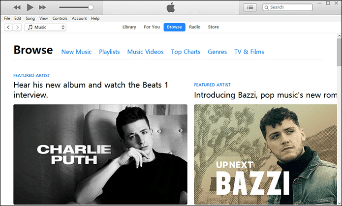Screen dimensions: 342x206
Task: Click the scrollbar up arrow
Action: pos(339,35)
